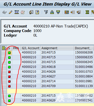Click red status icon for document 5100010981
The width and height of the screenshot is (94, 106).
click(9, 82)
